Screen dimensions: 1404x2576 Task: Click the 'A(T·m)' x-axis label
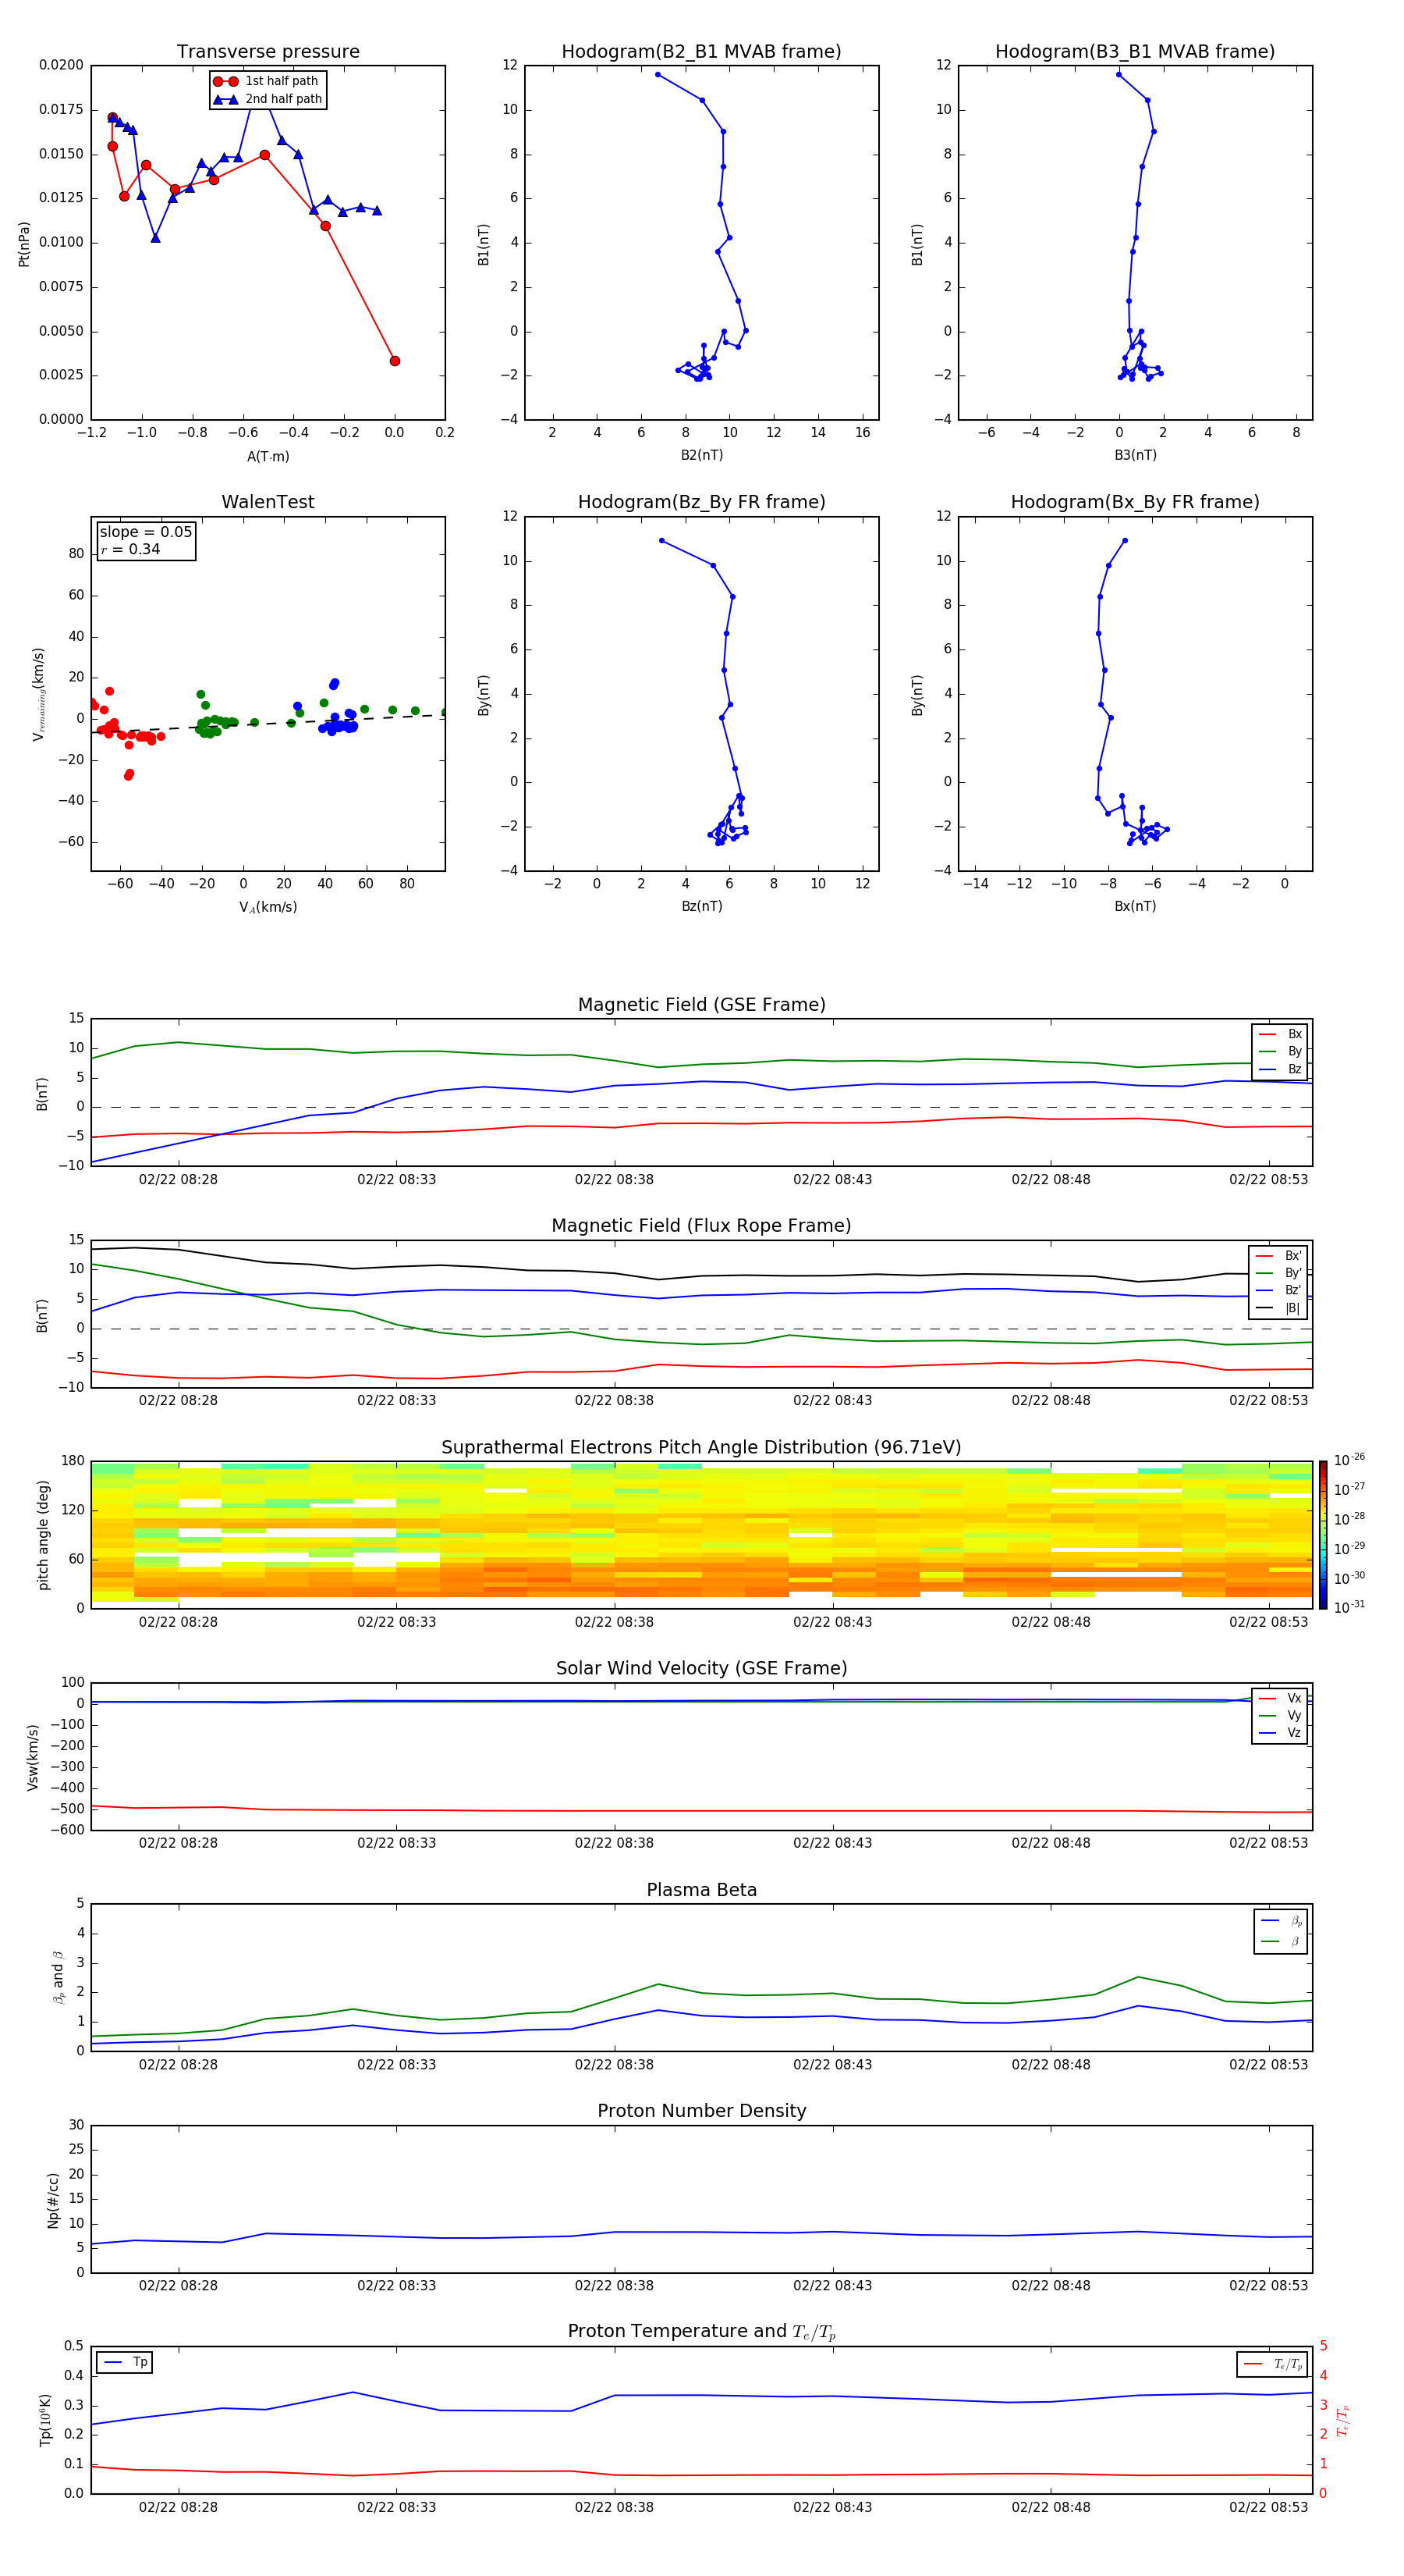[268, 456]
